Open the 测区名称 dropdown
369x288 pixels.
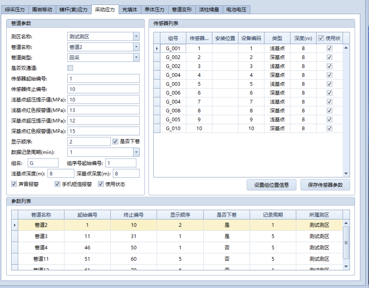tap(136, 36)
